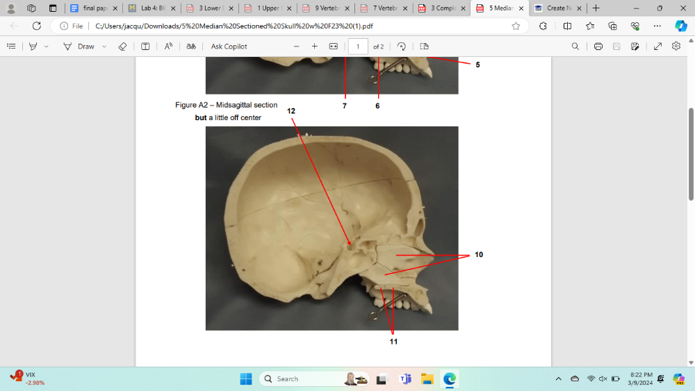The width and height of the screenshot is (695, 391).
Task: Expand the Draw pen options arrow
Action: point(104,47)
